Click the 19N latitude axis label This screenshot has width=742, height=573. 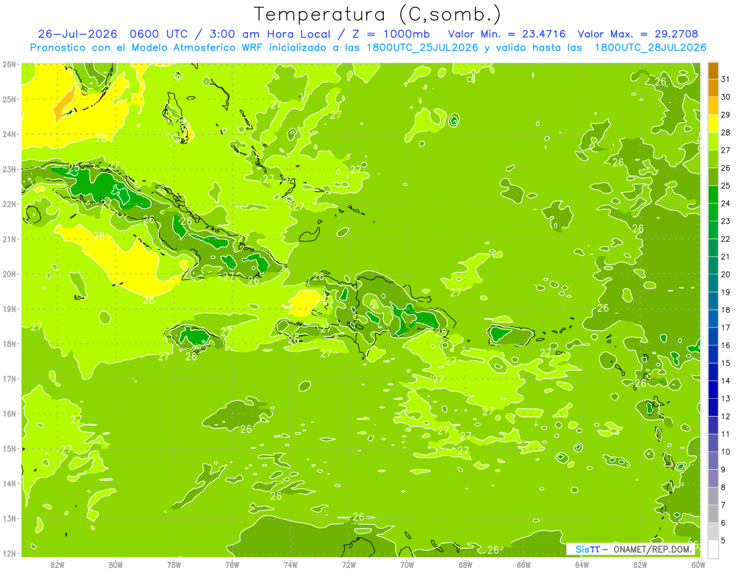(9, 308)
